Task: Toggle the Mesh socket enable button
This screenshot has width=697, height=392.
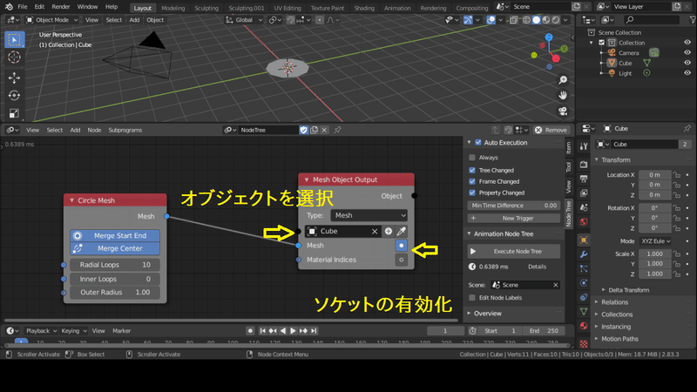Action: click(402, 246)
